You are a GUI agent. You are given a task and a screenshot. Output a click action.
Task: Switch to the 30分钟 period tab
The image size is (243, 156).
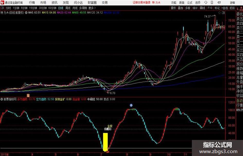click(43, 8)
